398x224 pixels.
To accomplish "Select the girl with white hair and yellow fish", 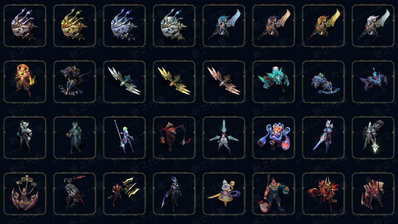I will [224, 194].
